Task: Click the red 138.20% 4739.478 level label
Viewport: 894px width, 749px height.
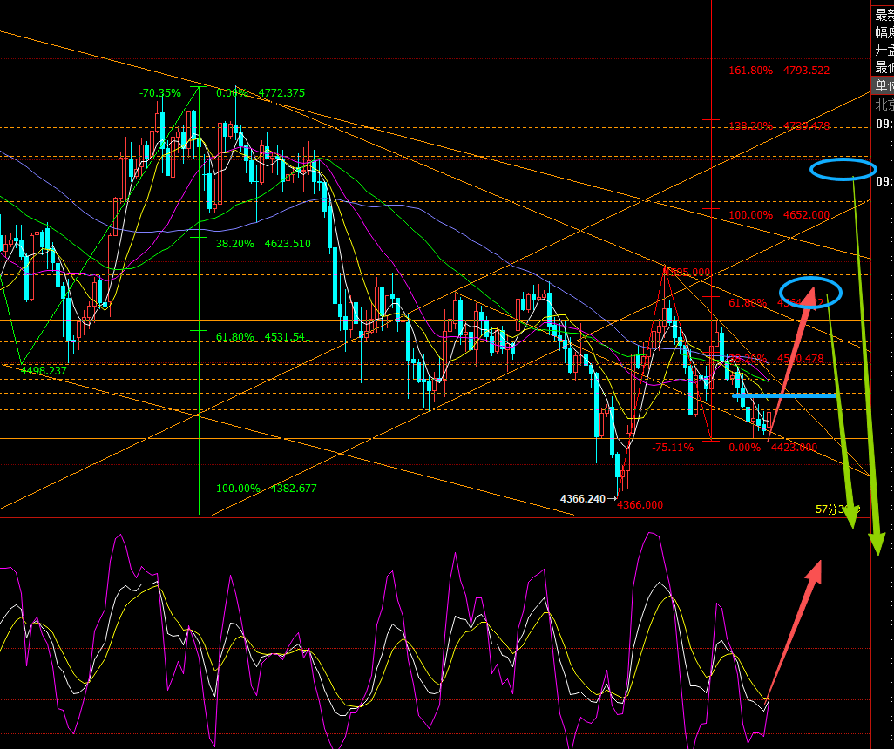Action: tap(779, 125)
